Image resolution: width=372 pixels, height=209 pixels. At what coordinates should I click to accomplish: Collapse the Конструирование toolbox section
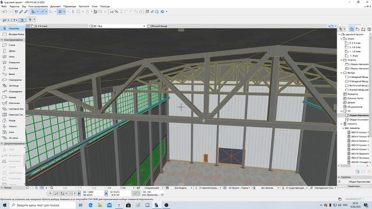point(2,40)
